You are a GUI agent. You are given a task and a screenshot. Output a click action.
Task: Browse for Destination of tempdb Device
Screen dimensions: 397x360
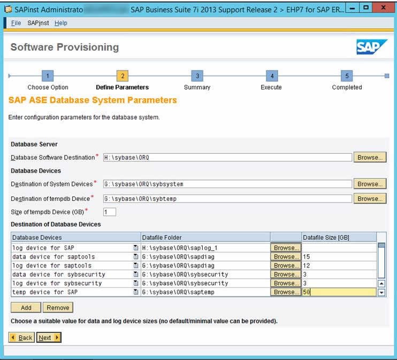click(x=370, y=199)
